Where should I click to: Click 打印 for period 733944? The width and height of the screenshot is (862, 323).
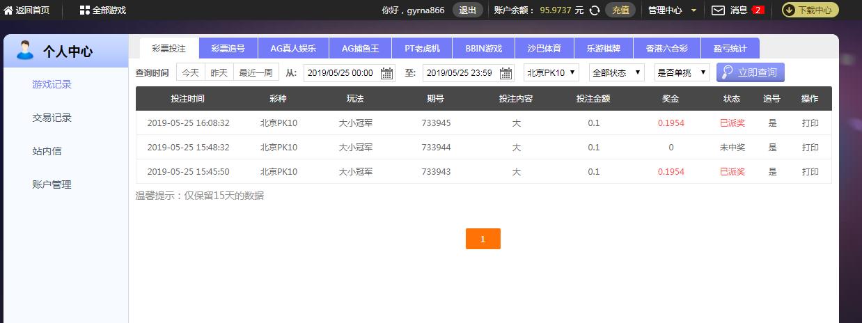(x=810, y=148)
